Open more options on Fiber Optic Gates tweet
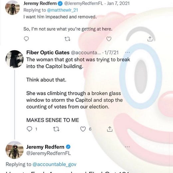The image size is (173, 173). pyautogui.click(x=127, y=52)
